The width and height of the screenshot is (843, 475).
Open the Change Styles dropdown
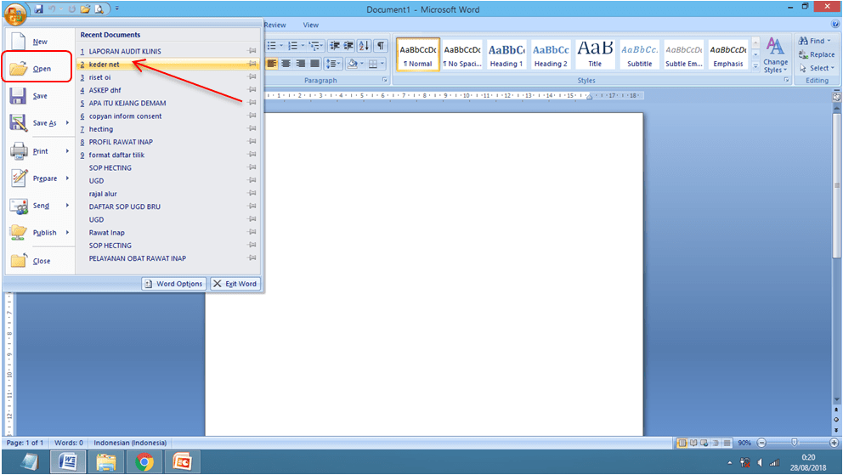(x=775, y=55)
